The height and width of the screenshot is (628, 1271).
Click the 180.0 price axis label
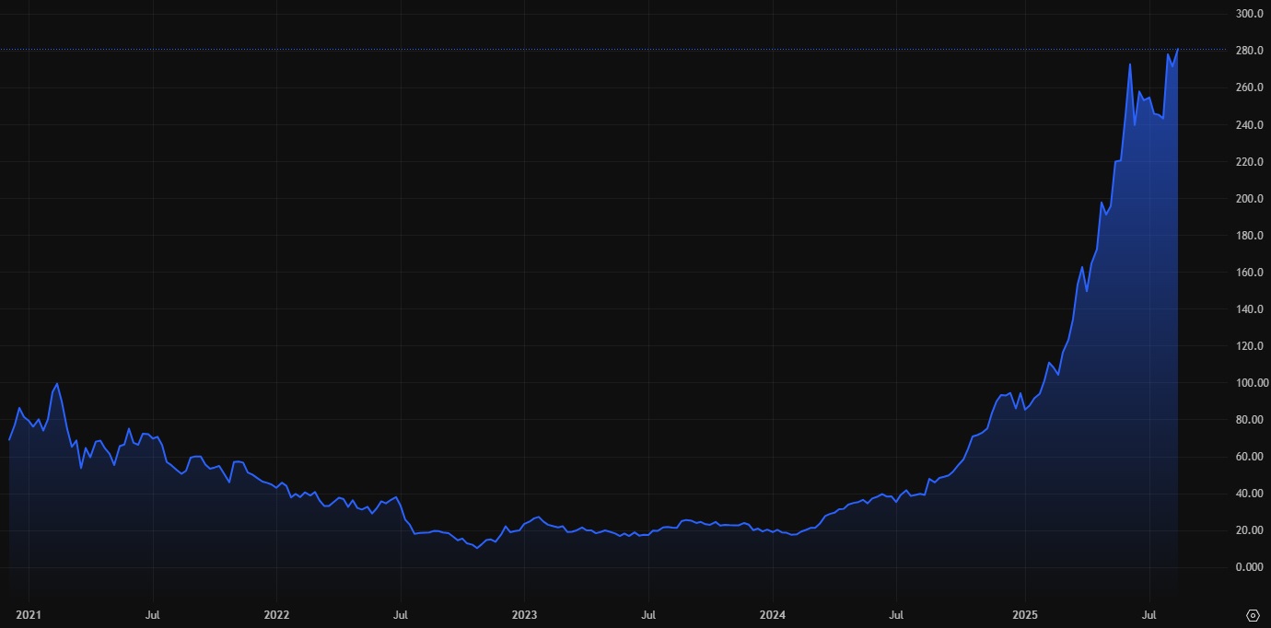tap(1249, 235)
